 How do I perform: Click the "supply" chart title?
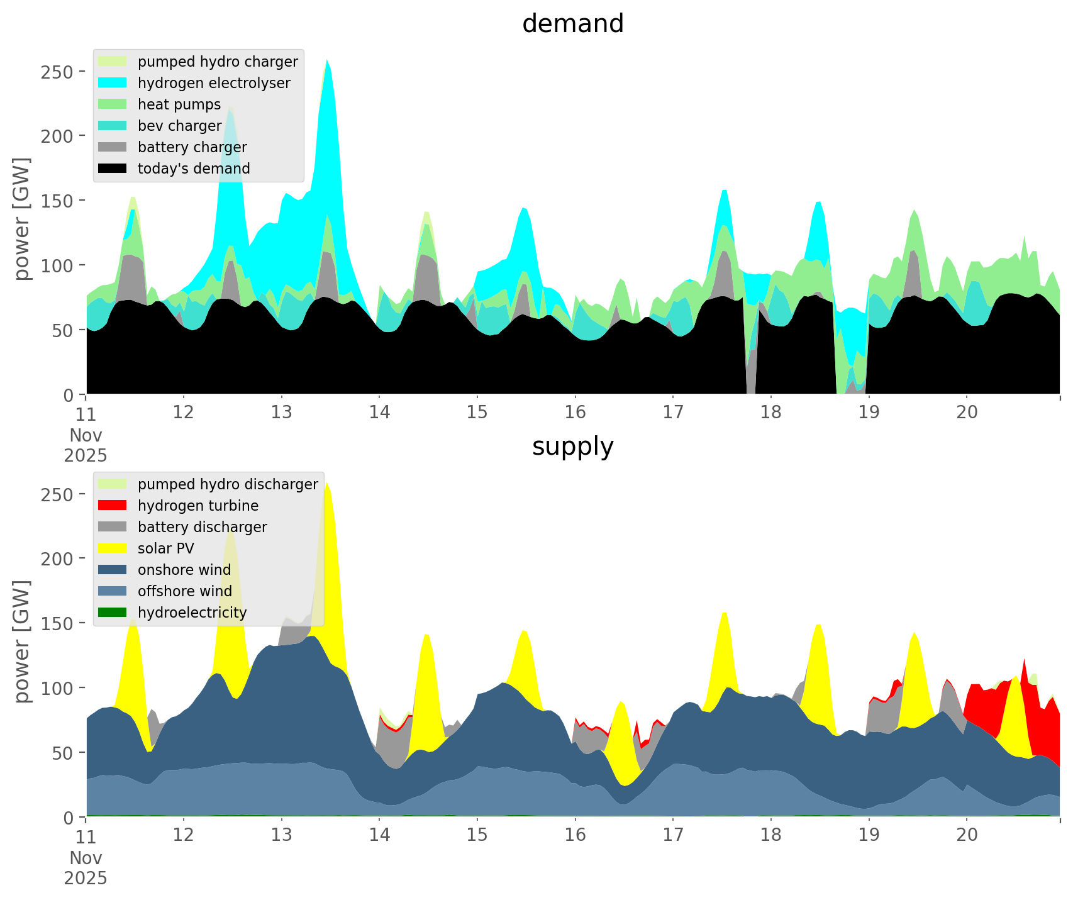(x=572, y=447)
